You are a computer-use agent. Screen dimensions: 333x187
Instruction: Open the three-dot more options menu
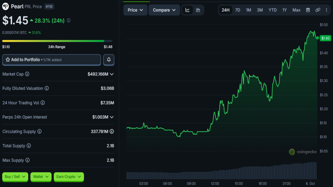pyautogui.click(x=326, y=10)
